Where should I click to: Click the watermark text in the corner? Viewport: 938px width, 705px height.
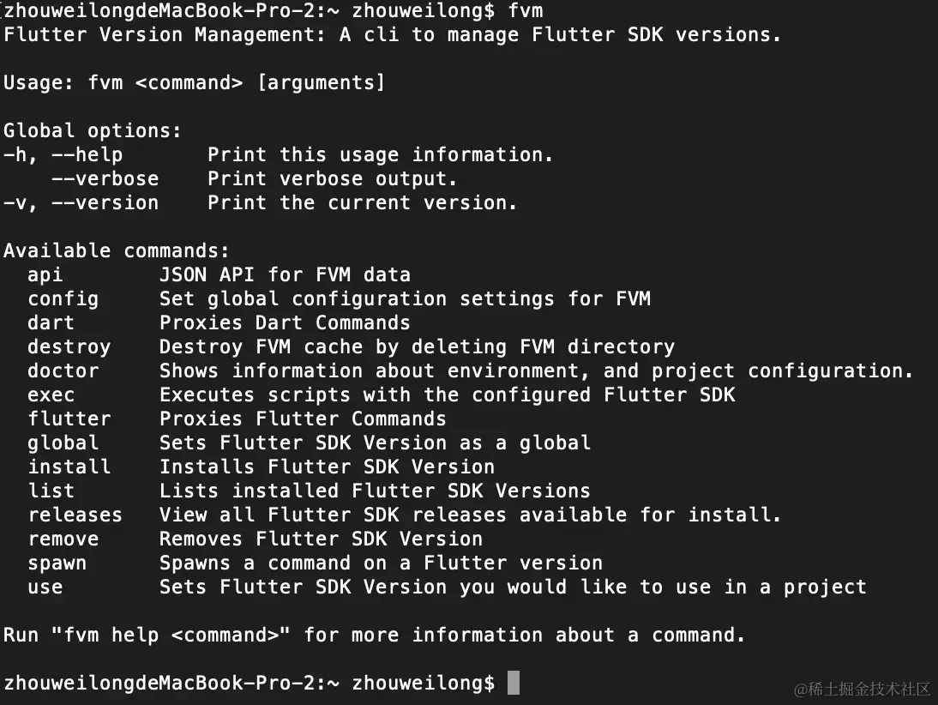coord(862,689)
